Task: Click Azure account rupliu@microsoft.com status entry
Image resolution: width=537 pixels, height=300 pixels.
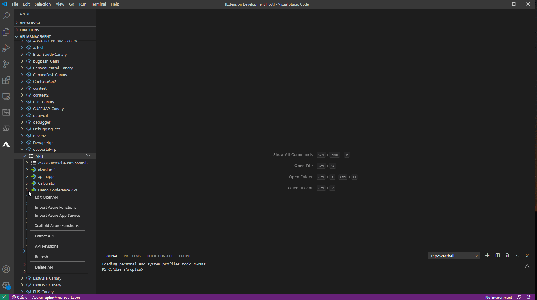Action: point(56,297)
